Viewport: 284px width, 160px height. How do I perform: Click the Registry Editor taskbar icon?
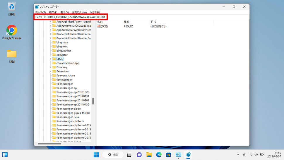click(188, 155)
